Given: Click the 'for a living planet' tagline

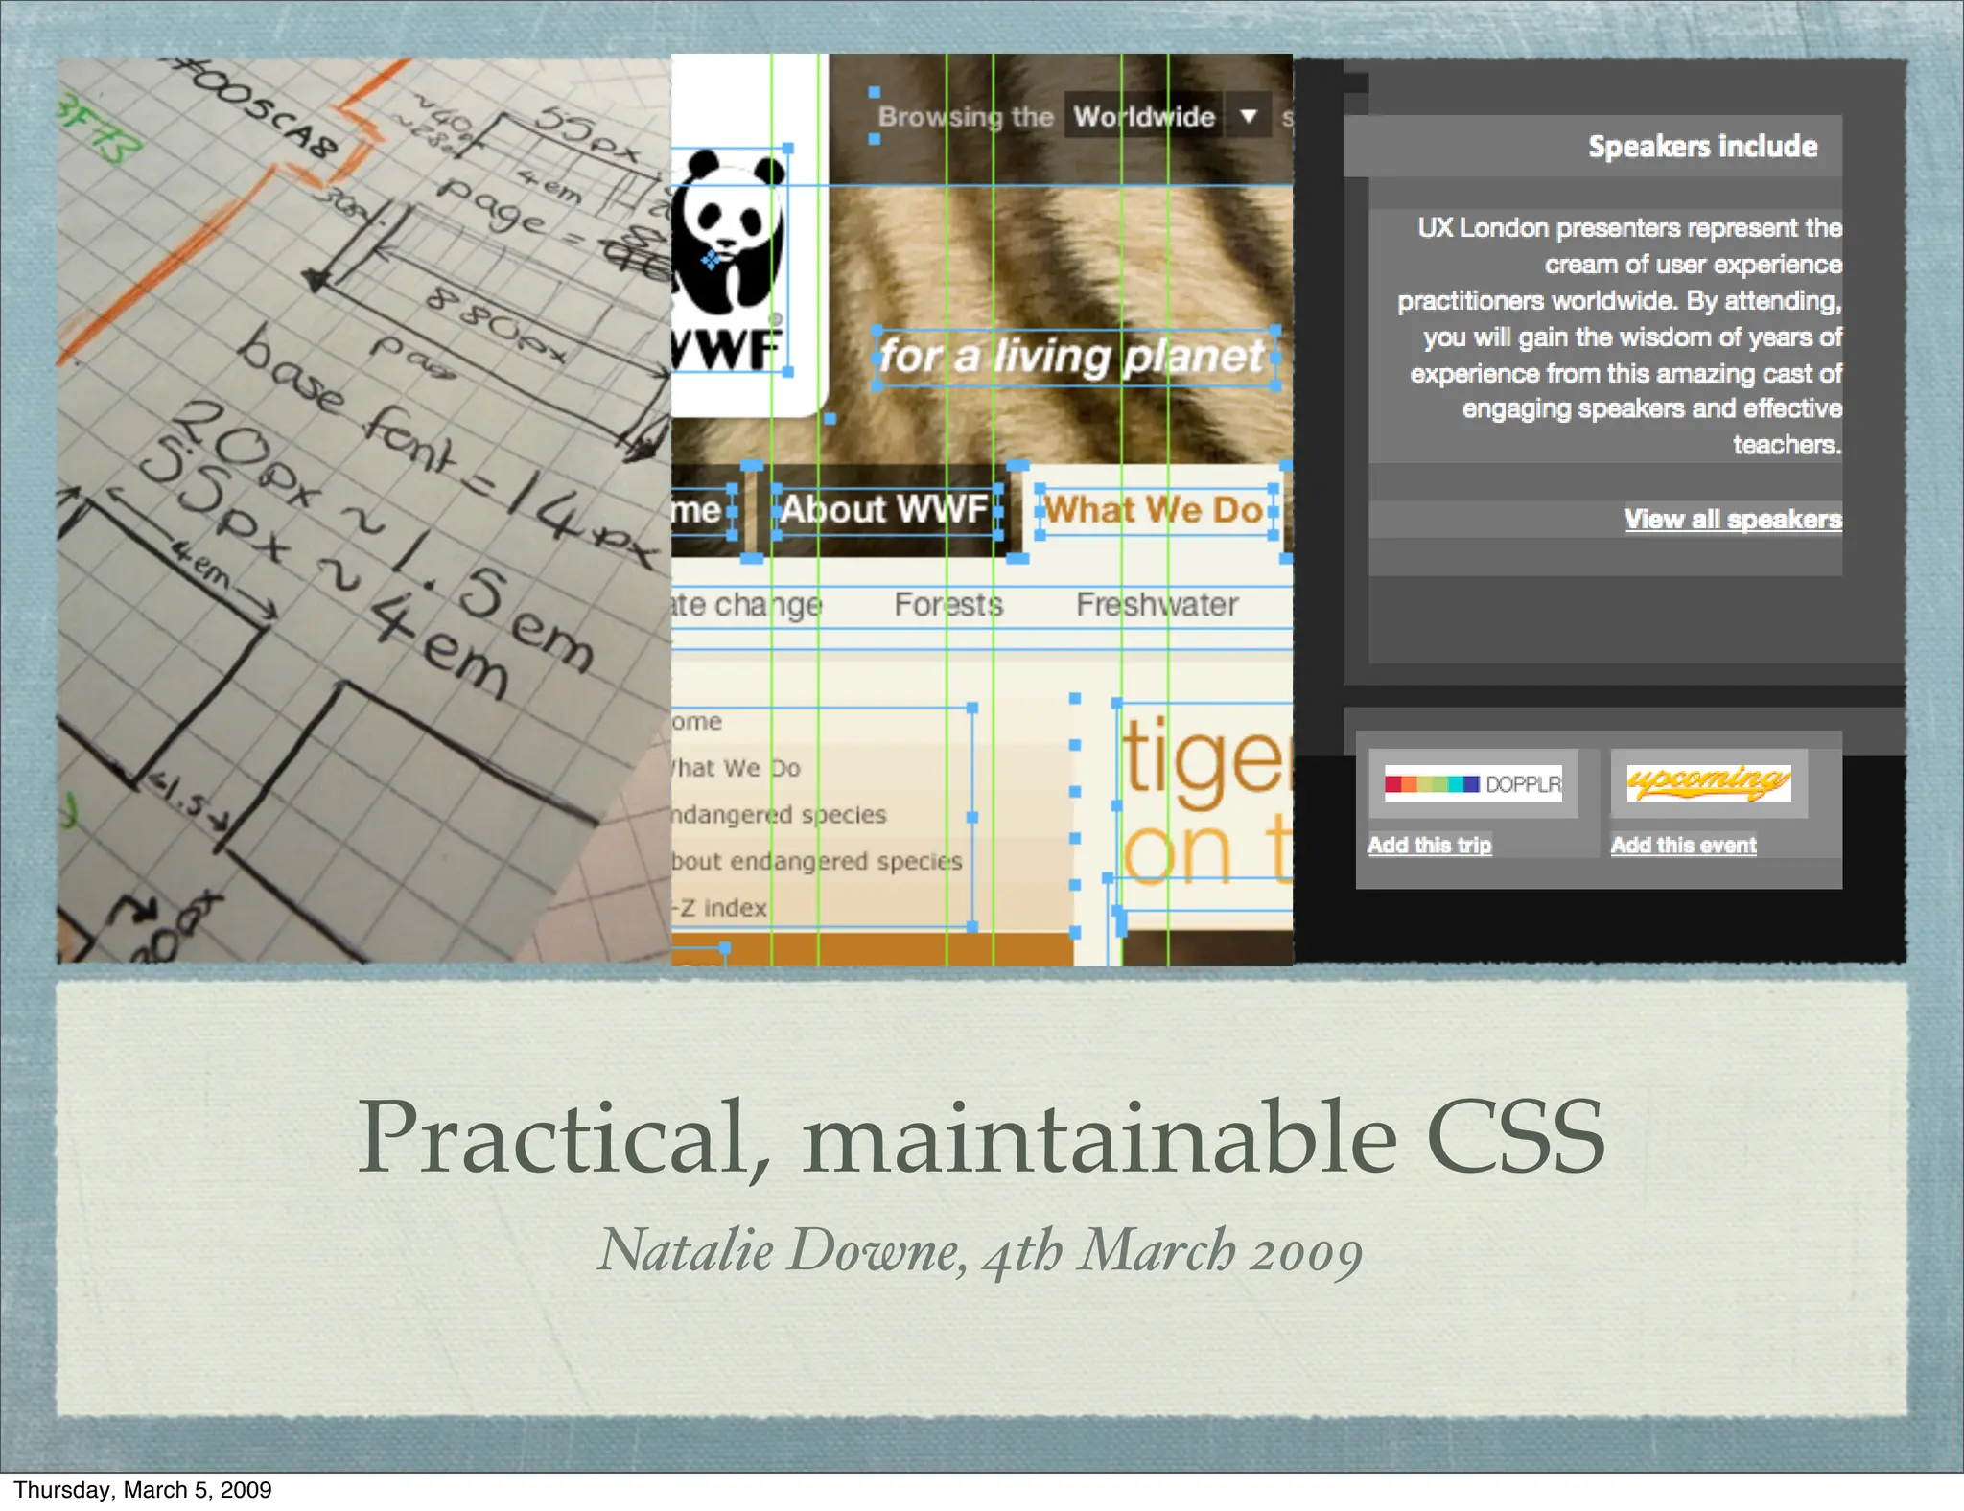Looking at the screenshot, I should (x=1071, y=357).
